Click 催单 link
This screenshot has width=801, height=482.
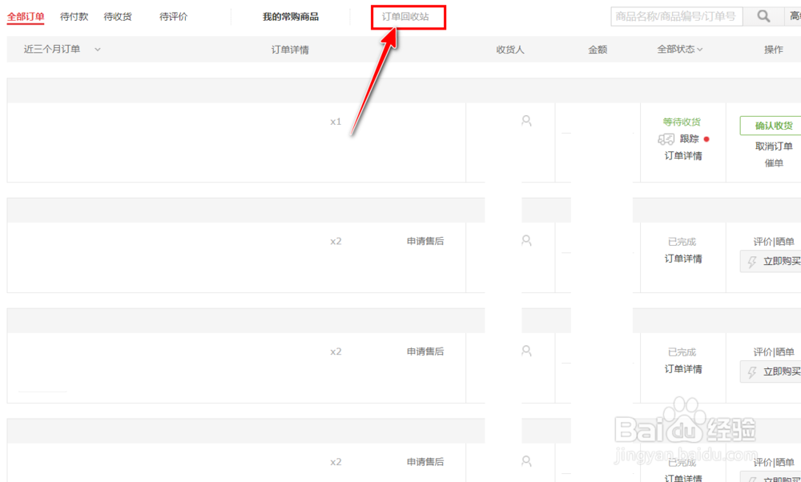click(774, 163)
